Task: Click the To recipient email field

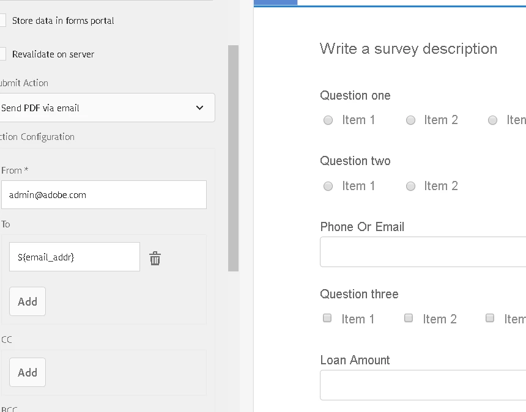Action: 74,257
